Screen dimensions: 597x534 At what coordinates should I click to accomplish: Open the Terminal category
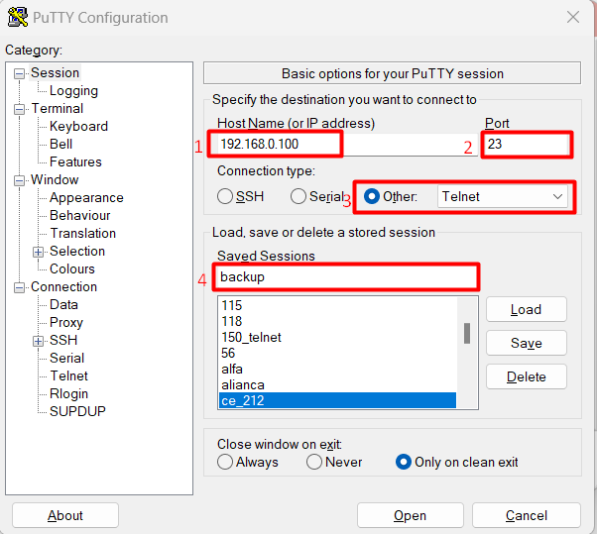click(58, 108)
